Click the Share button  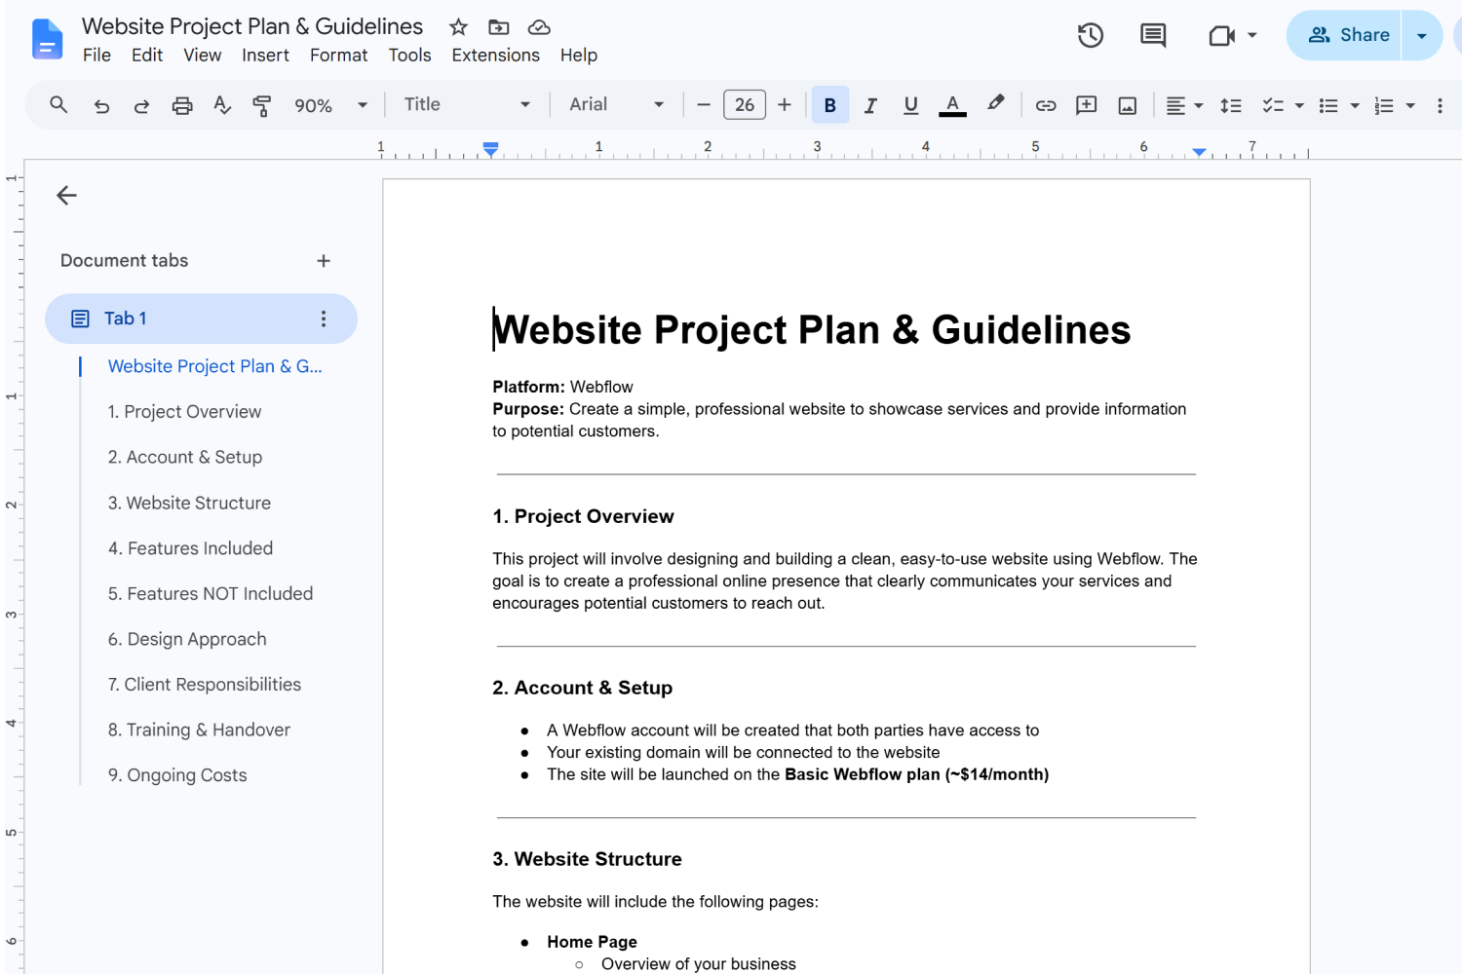pyautogui.click(x=1345, y=36)
